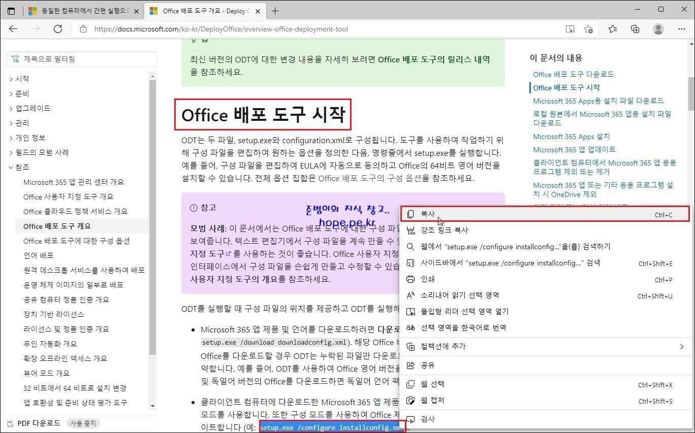Open Office 배포 도구의 구성 옵션 link
The width and height of the screenshot is (695, 433).
(370, 178)
